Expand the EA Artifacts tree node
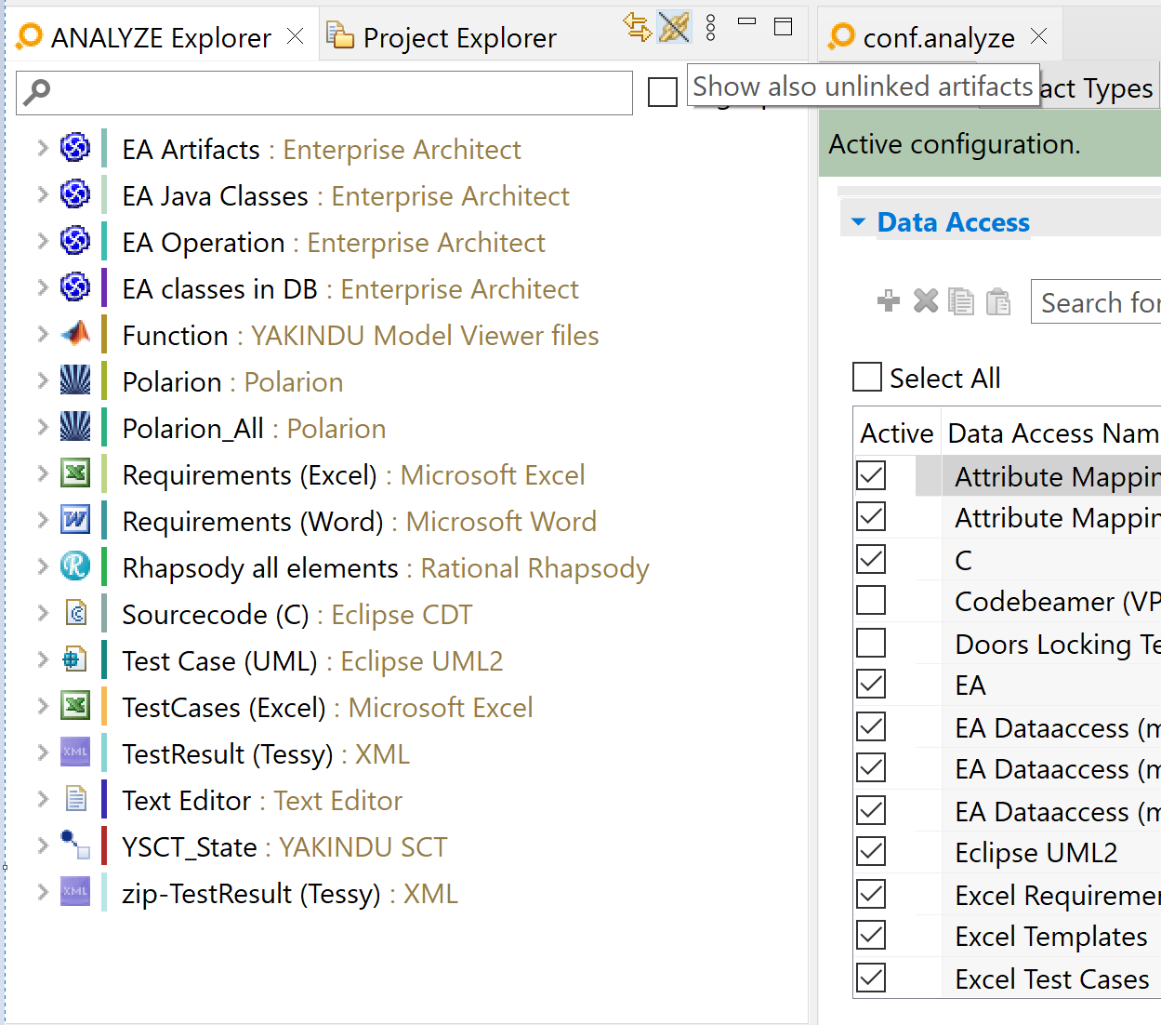The height and width of the screenshot is (1025, 1161). coord(42,148)
